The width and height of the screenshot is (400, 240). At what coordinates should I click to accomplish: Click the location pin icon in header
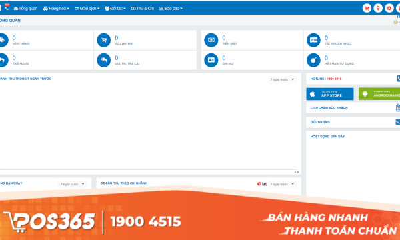click(378, 9)
